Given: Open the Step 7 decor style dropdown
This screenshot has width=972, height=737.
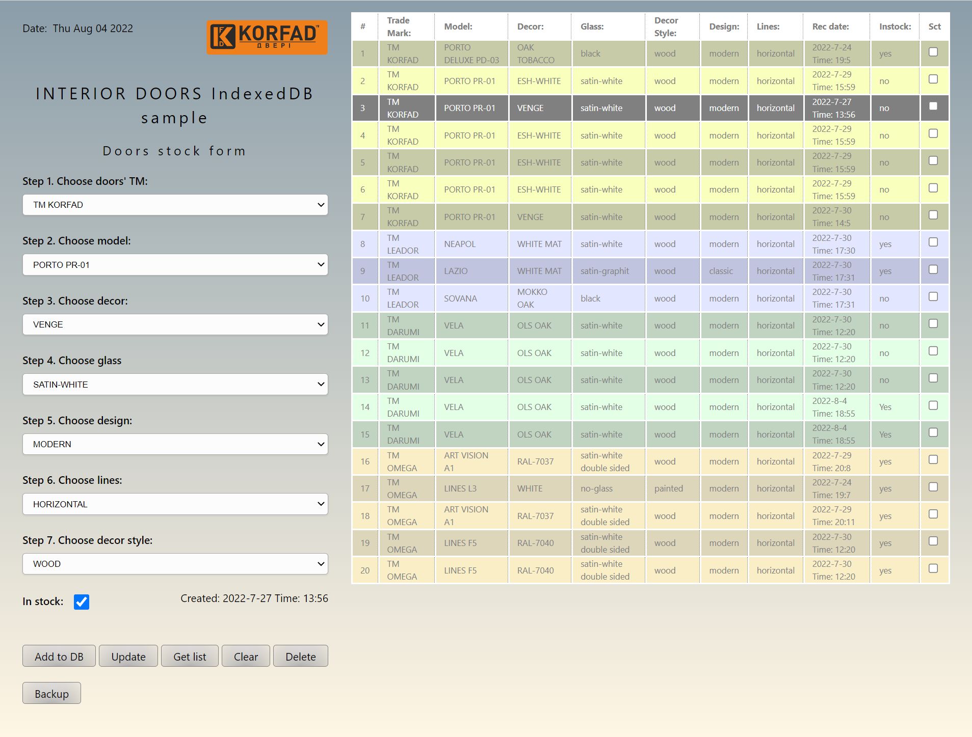Looking at the screenshot, I should click(x=175, y=563).
